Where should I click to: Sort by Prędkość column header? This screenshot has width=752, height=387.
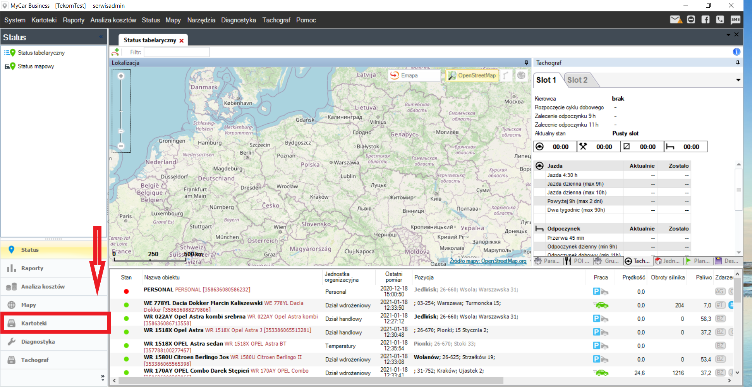(634, 277)
